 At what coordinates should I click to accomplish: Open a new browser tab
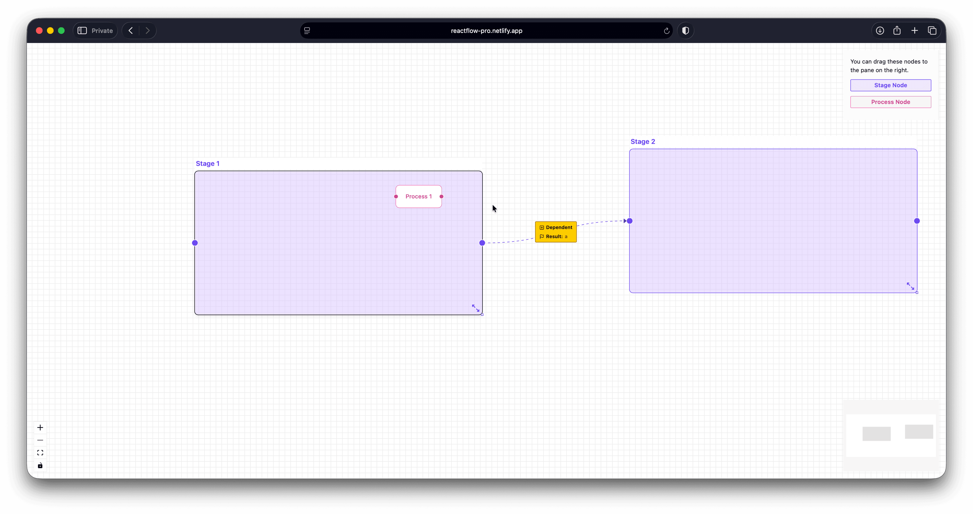(915, 31)
